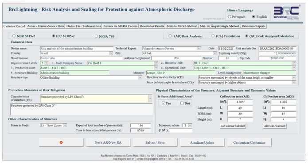Click the Address complement field

176,58
